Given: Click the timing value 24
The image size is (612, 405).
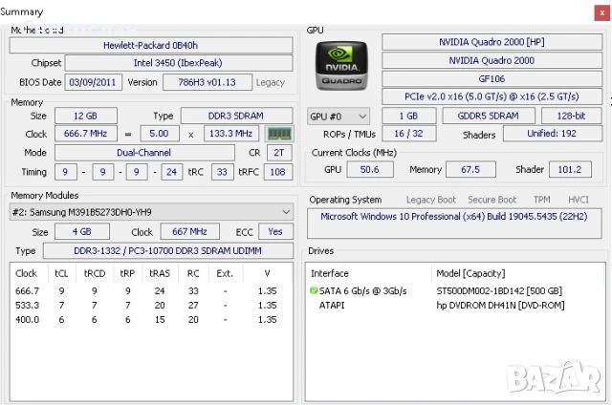Looking at the screenshot, I should (x=171, y=172).
